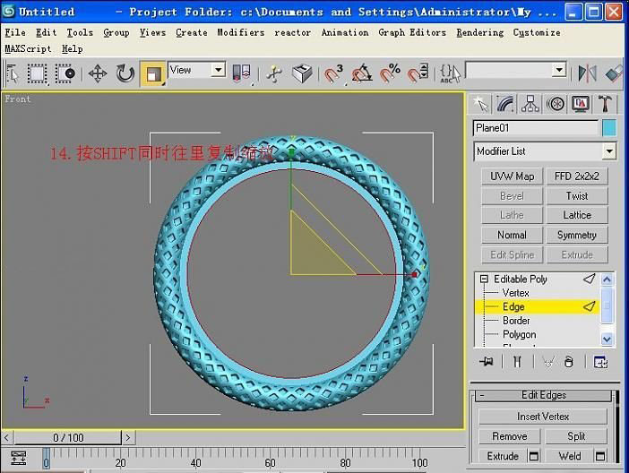Apply the Symmetry modifier button

(x=576, y=235)
